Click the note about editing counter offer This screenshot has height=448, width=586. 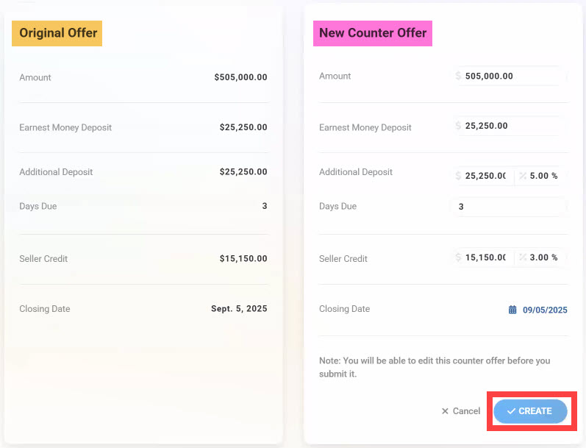point(435,367)
